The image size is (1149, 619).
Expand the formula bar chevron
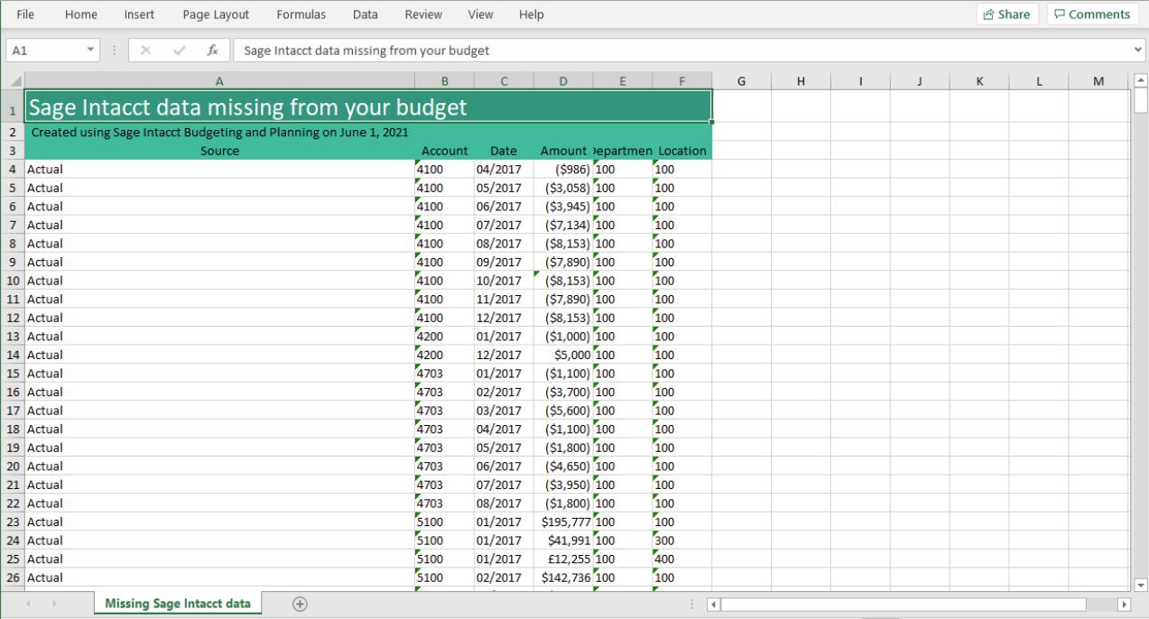click(1138, 51)
